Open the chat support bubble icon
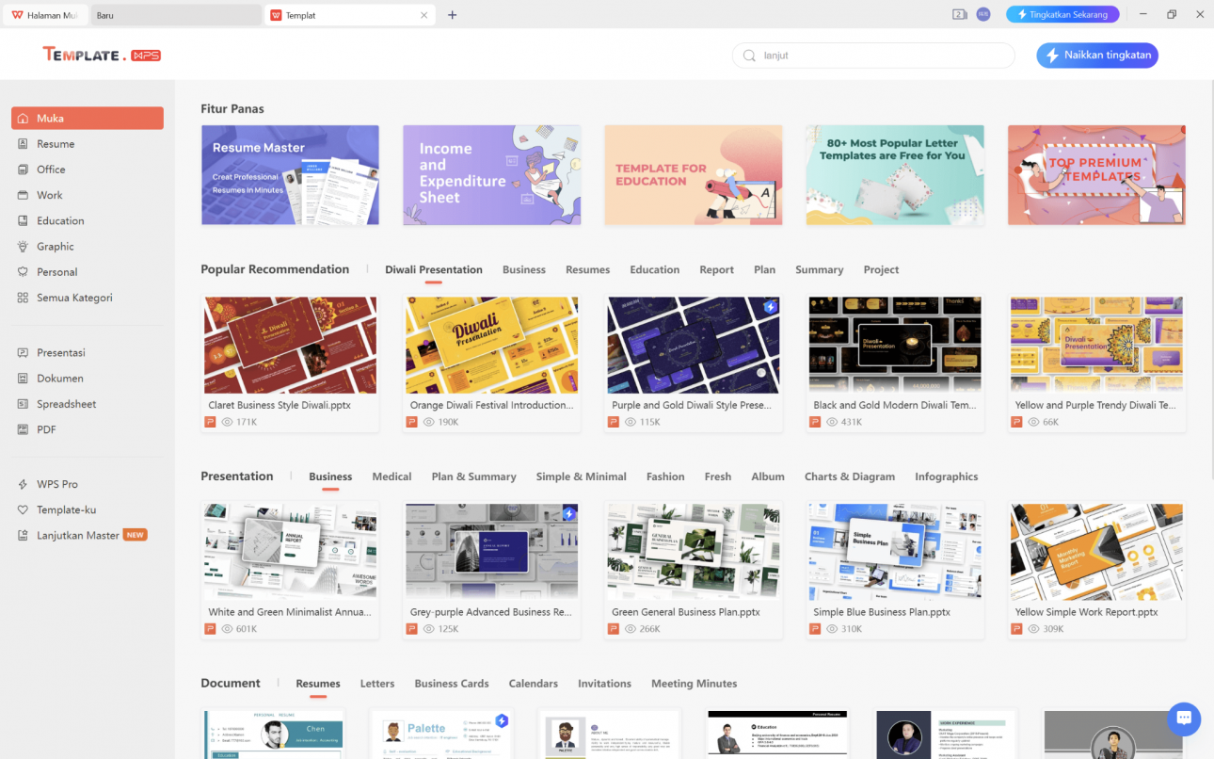This screenshot has width=1214, height=759. pyautogui.click(x=1183, y=719)
